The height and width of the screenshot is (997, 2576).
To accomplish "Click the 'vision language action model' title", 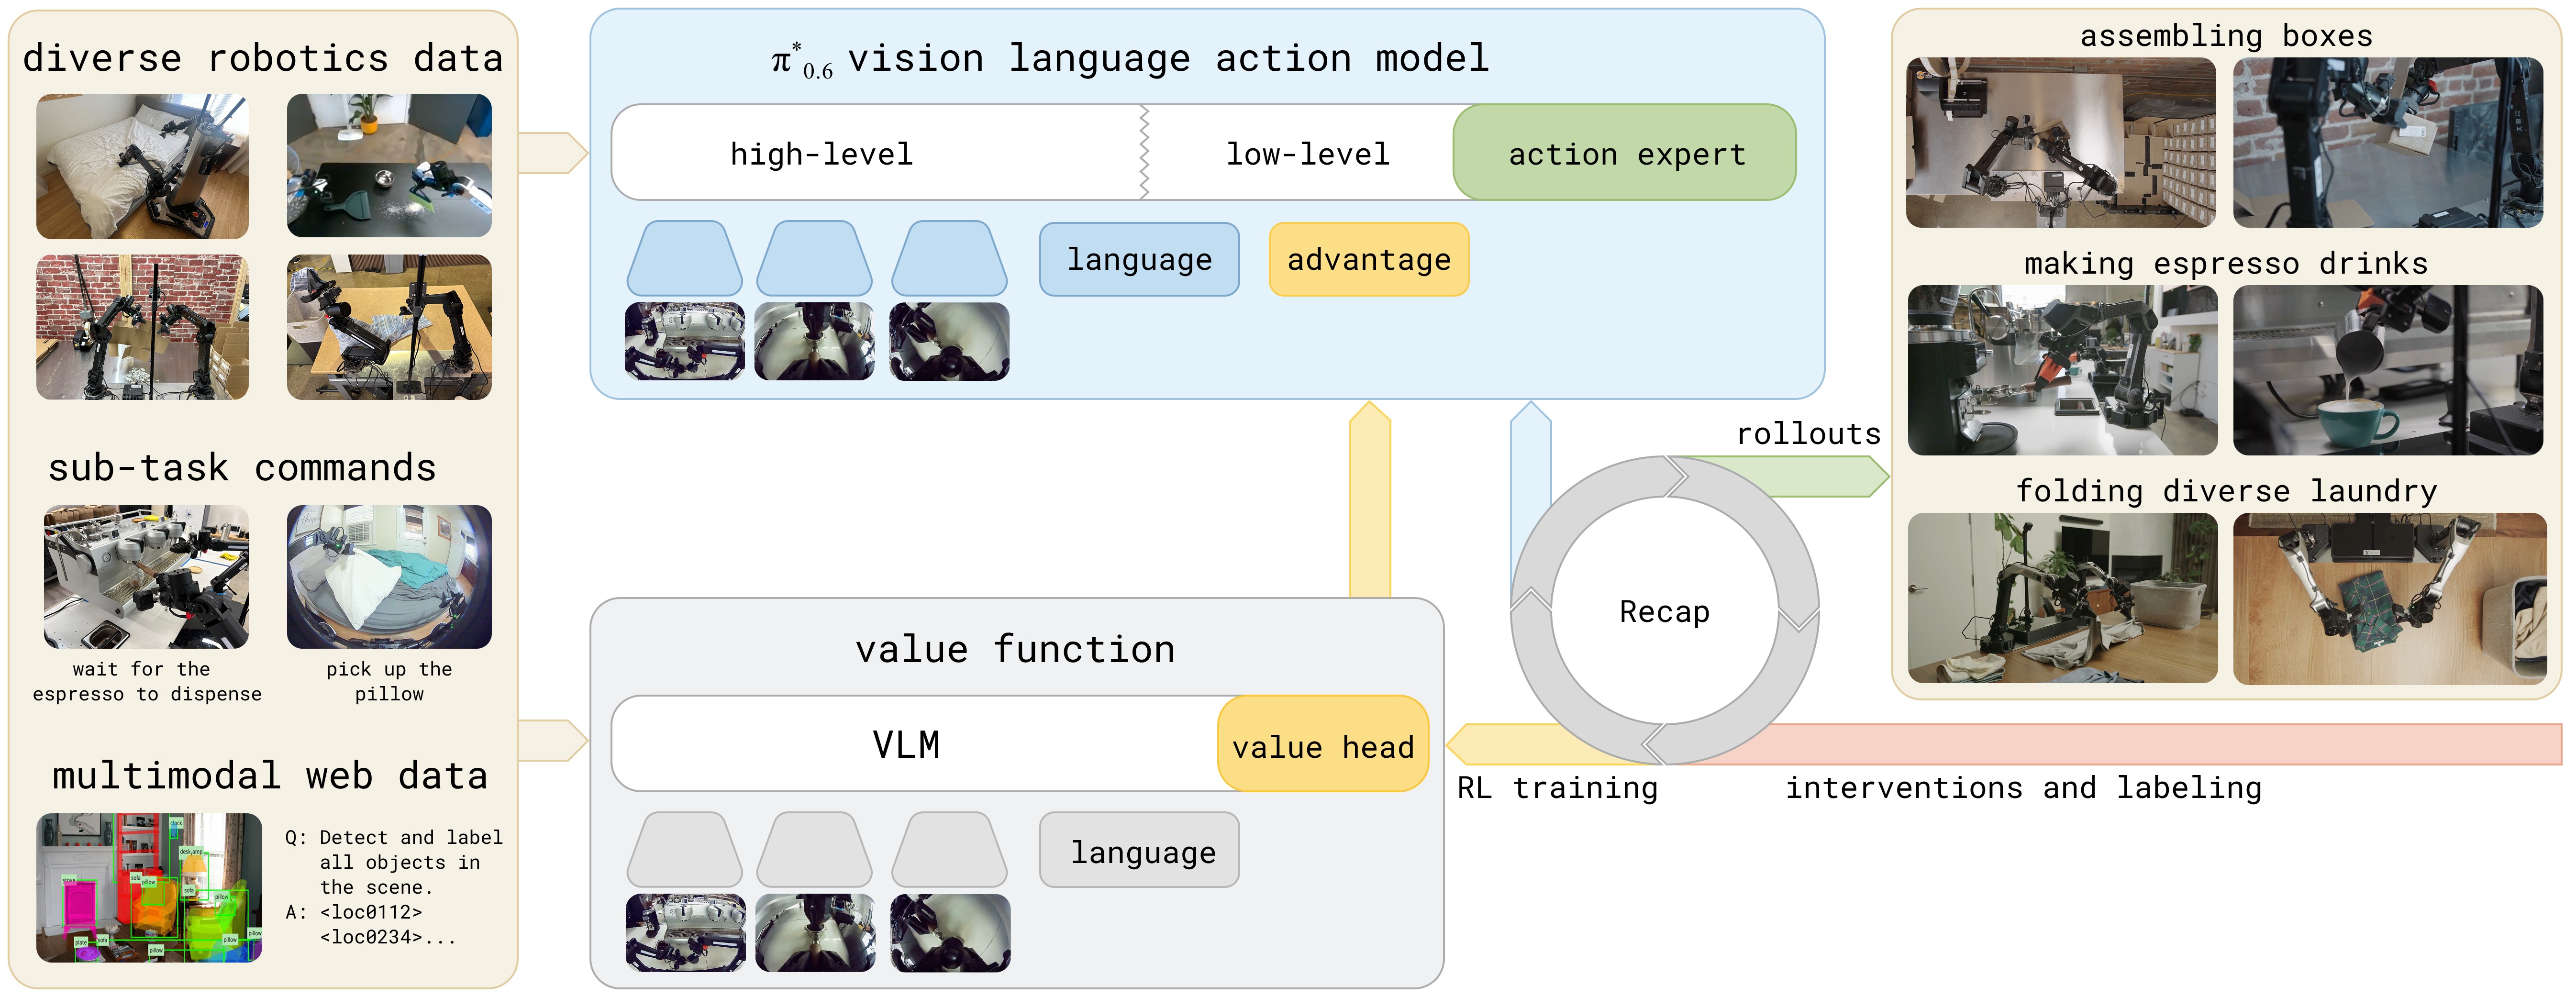I will tap(1168, 58).
